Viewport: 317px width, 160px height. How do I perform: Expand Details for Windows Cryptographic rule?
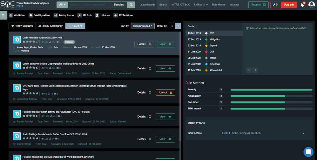[x=144, y=68]
